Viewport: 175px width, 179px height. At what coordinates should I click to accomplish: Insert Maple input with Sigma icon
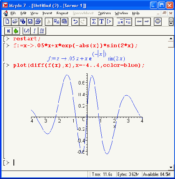pos(94,22)
